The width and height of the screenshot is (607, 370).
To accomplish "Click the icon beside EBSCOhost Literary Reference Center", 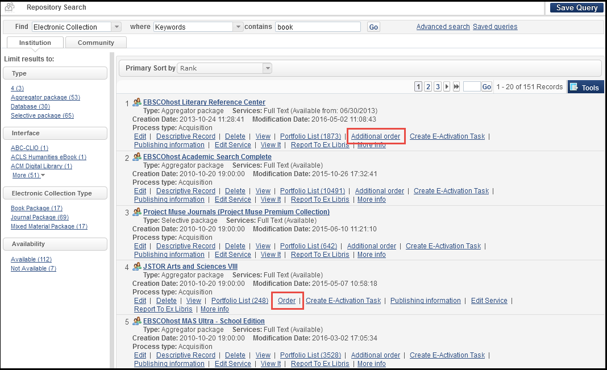I will 136,102.
